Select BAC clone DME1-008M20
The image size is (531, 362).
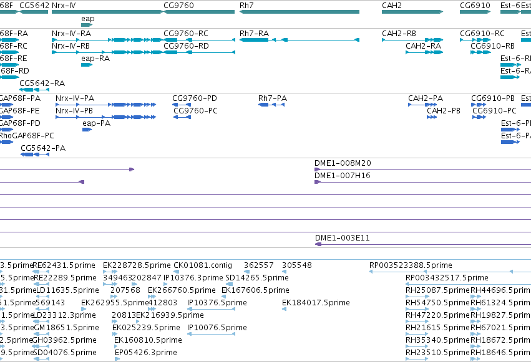pyautogui.click(x=422, y=169)
